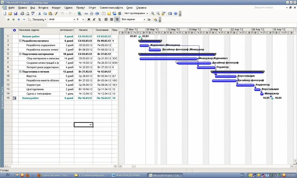The image size is (297, 178).
Task: Toggle Italic (К) formatting
Action: click(94, 19)
